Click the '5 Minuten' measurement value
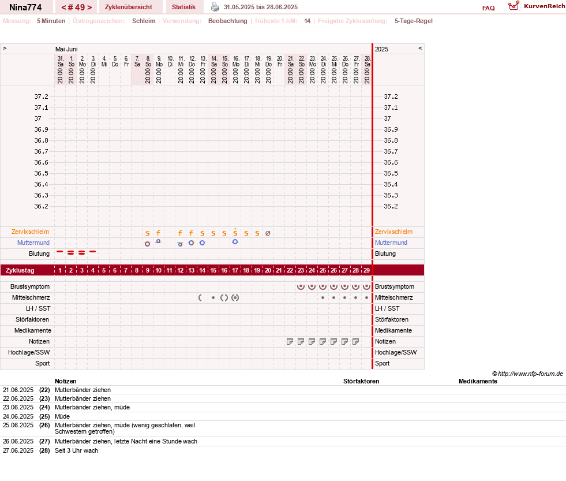The image size is (566, 481). point(51,21)
